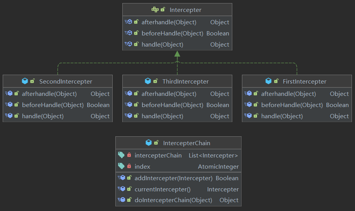This screenshot has height=211, width=355.
Task: Select the currentIntercepter() method
Action: click(162, 189)
